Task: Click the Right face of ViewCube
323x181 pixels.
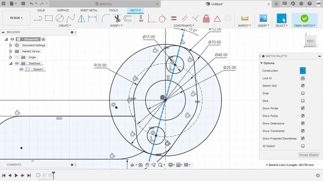Action: tap(310, 41)
